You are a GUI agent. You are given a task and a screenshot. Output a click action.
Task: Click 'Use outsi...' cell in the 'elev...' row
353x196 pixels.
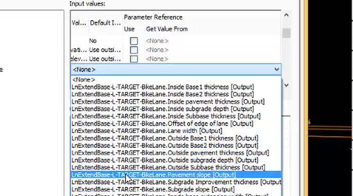coord(105,59)
